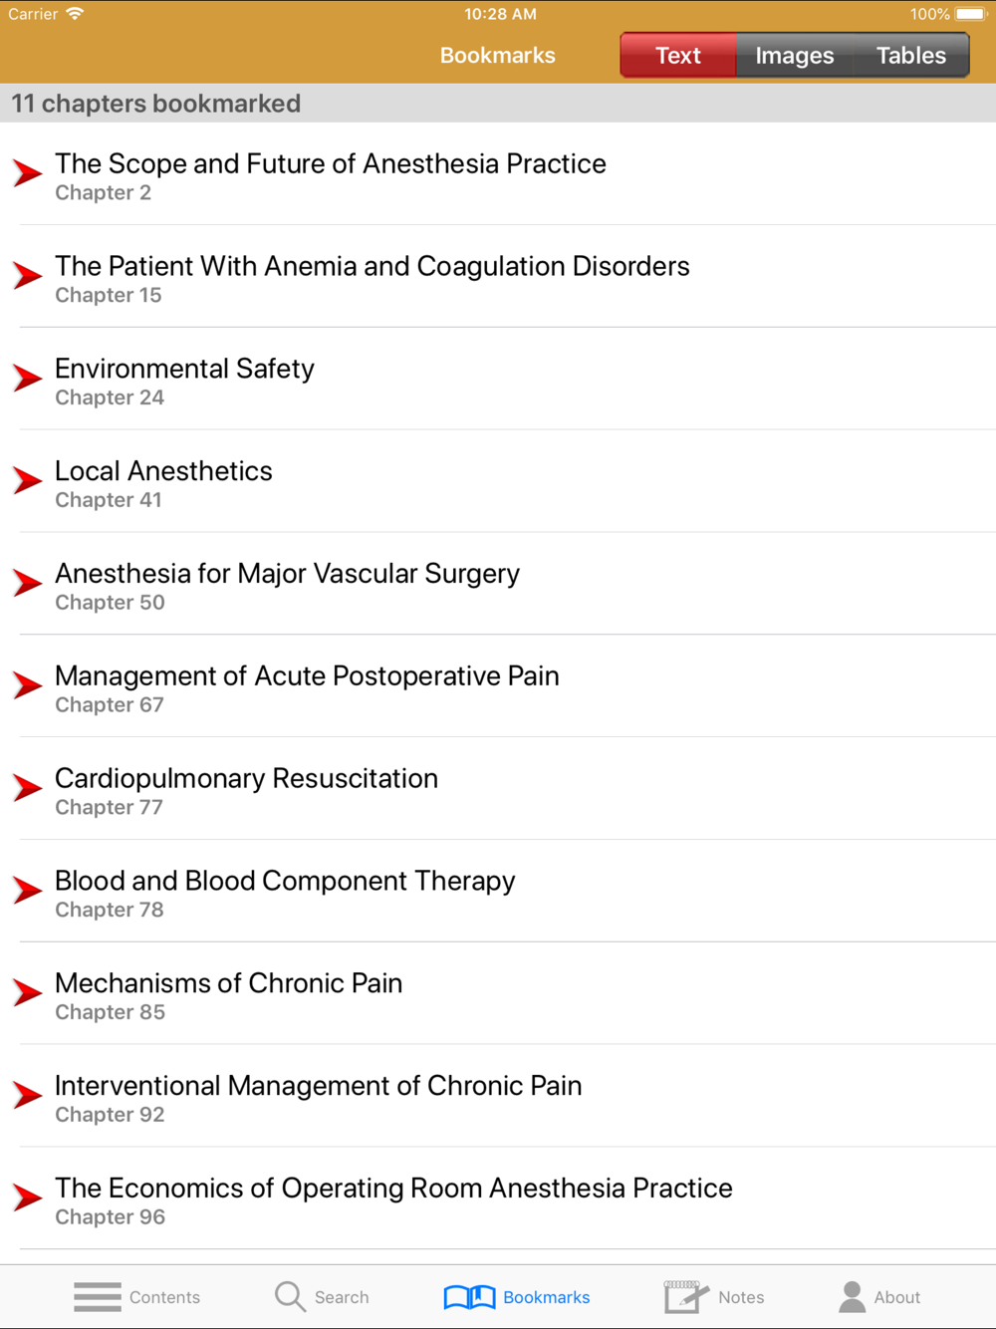Open Patient With Anemia chapter bookmark
The width and height of the screenshot is (996, 1329).
click(372, 267)
